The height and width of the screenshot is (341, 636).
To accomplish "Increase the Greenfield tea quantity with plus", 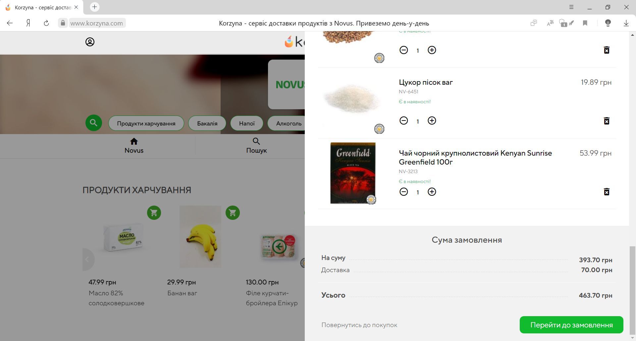I will (432, 192).
